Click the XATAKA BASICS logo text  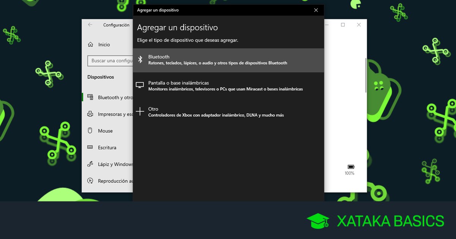390,221
